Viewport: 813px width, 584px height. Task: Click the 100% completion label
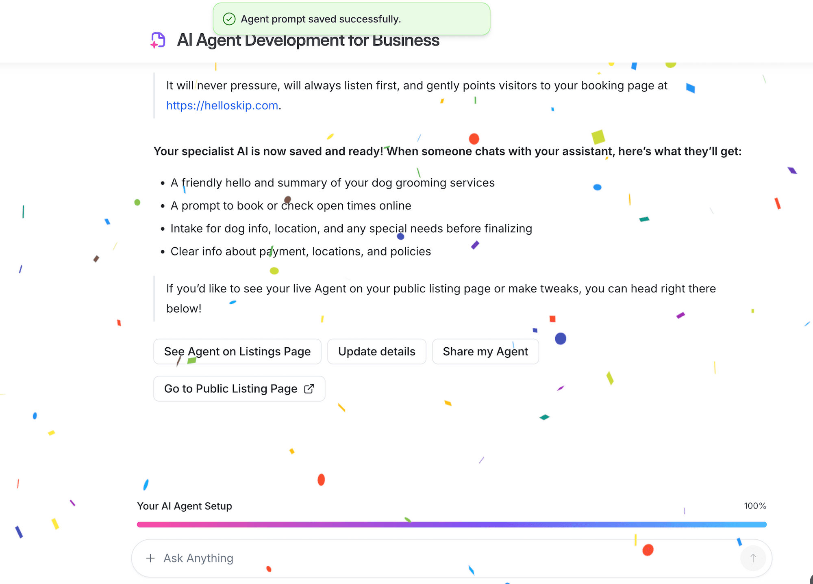[754, 506]
